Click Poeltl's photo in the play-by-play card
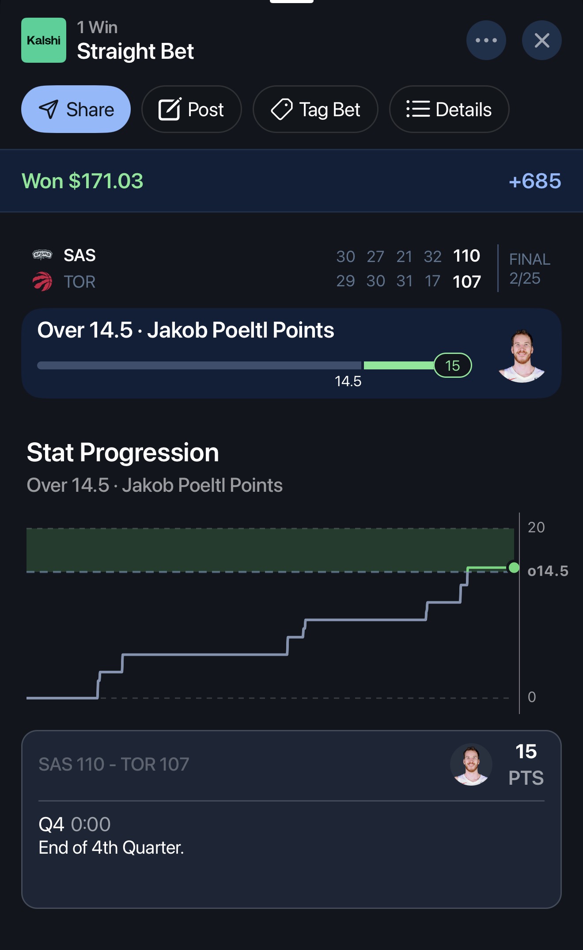 470,765
